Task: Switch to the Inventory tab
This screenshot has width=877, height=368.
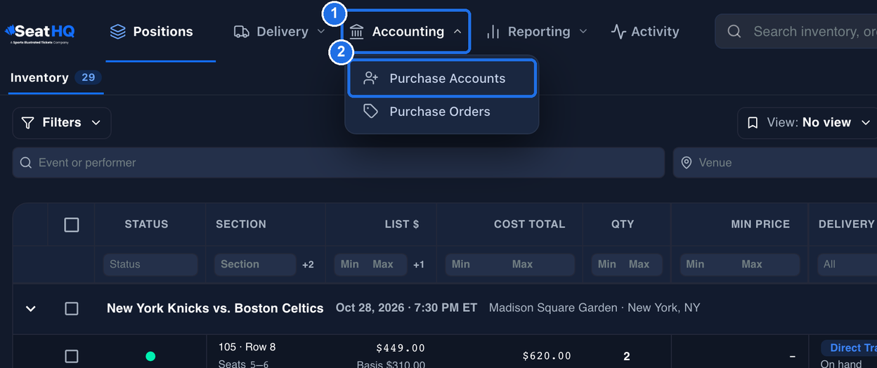Action: (56, 77)
